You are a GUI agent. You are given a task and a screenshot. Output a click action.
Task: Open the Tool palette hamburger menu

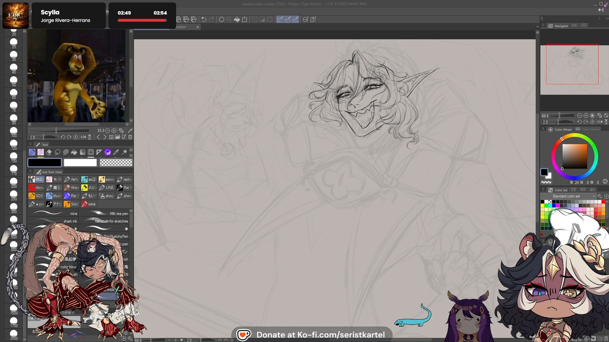pos(30,144)
